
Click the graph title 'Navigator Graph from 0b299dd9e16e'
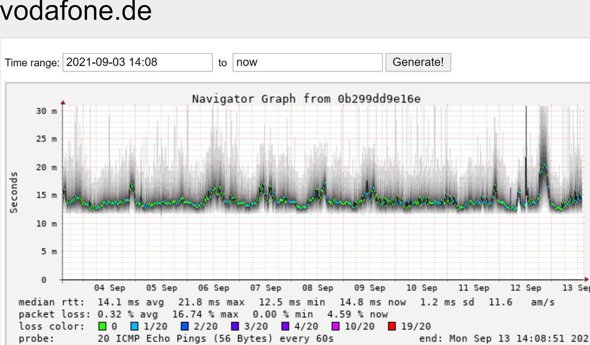tap(307, 99)
